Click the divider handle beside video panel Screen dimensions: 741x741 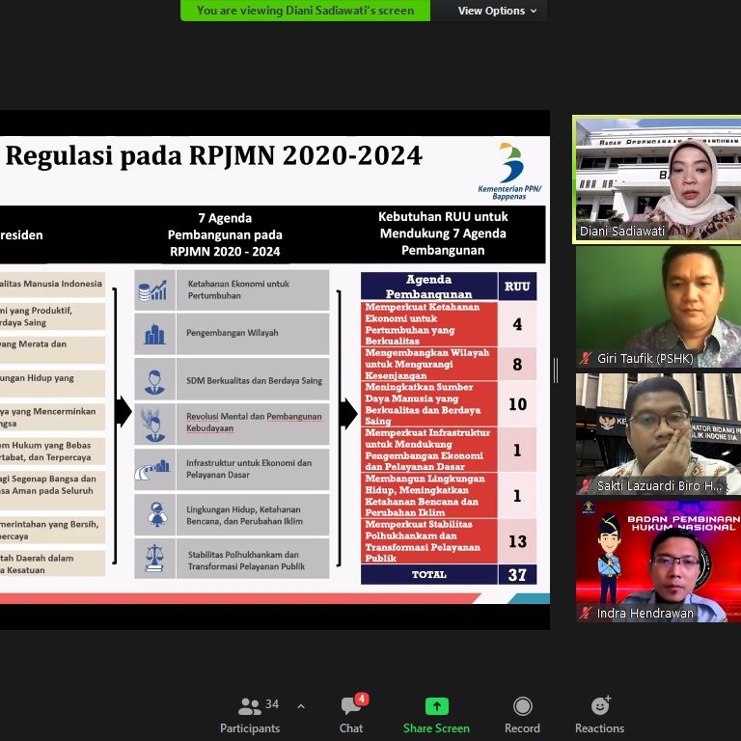pyautogui.click(x=556, y=370)
